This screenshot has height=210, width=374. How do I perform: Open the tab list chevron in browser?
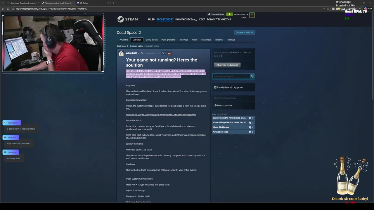click(3, 3)
